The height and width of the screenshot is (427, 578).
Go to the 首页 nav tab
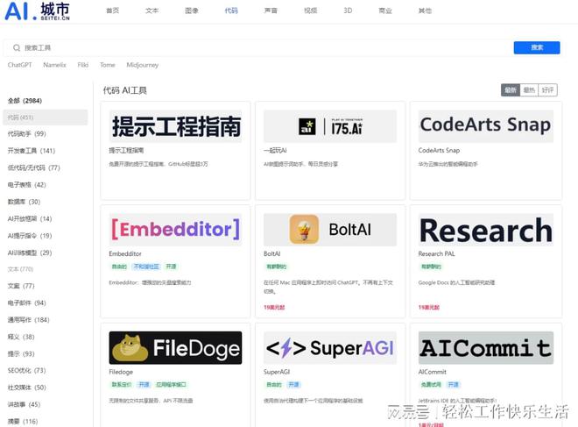pyautogui.click(x=112, y=11)
